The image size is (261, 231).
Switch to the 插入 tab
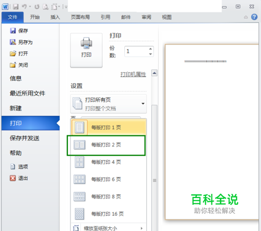tap(55, 17)
